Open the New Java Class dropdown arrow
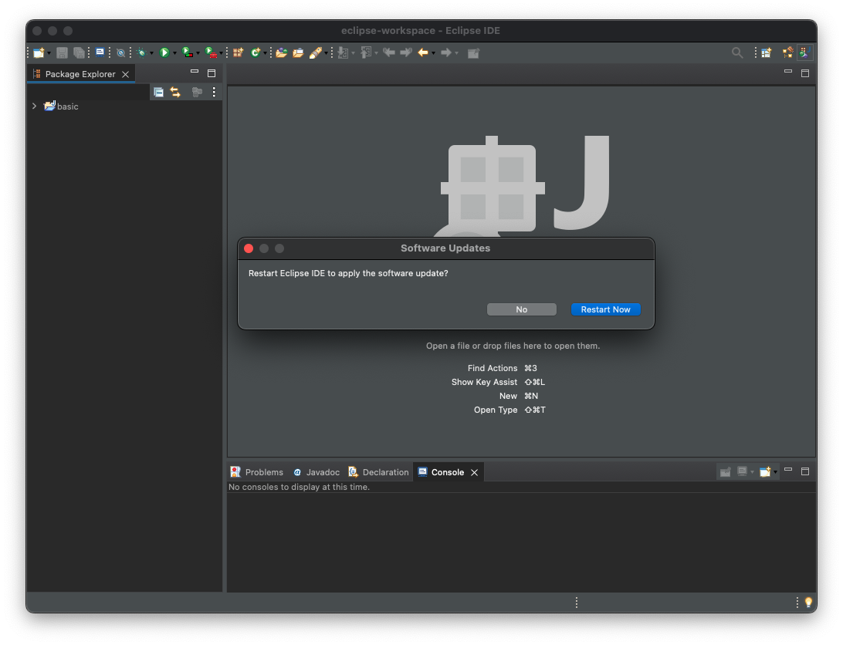 [265, 53]
